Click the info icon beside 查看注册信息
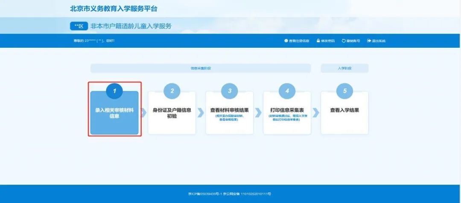Image resolution: width=461 pixels, height=203 pixels. [x=286, y=41]
